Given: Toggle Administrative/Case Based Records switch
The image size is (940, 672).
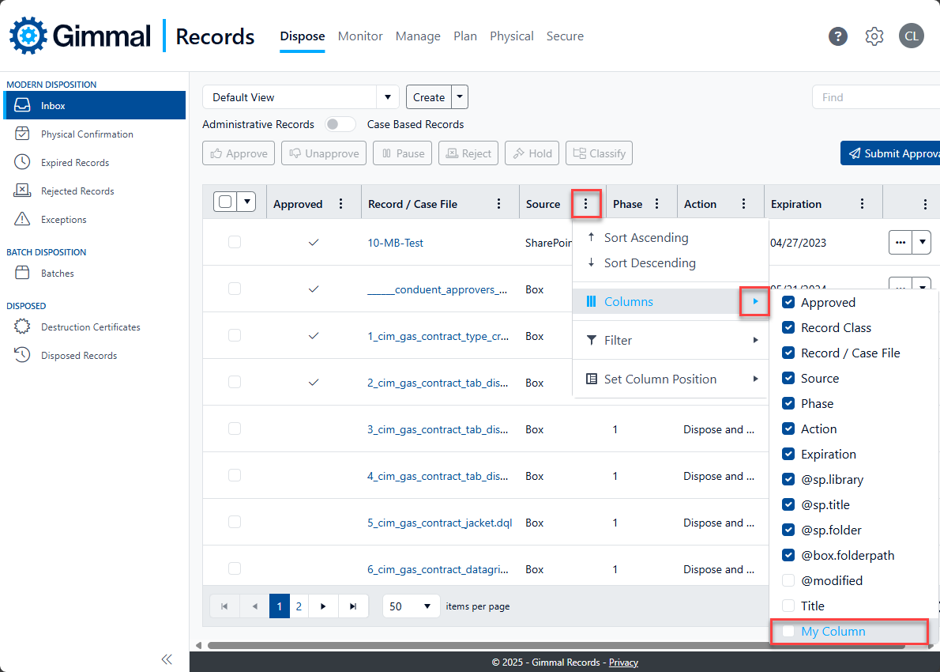Looking at the screenshot, I should pyautogui.click(x=340, y=124).
